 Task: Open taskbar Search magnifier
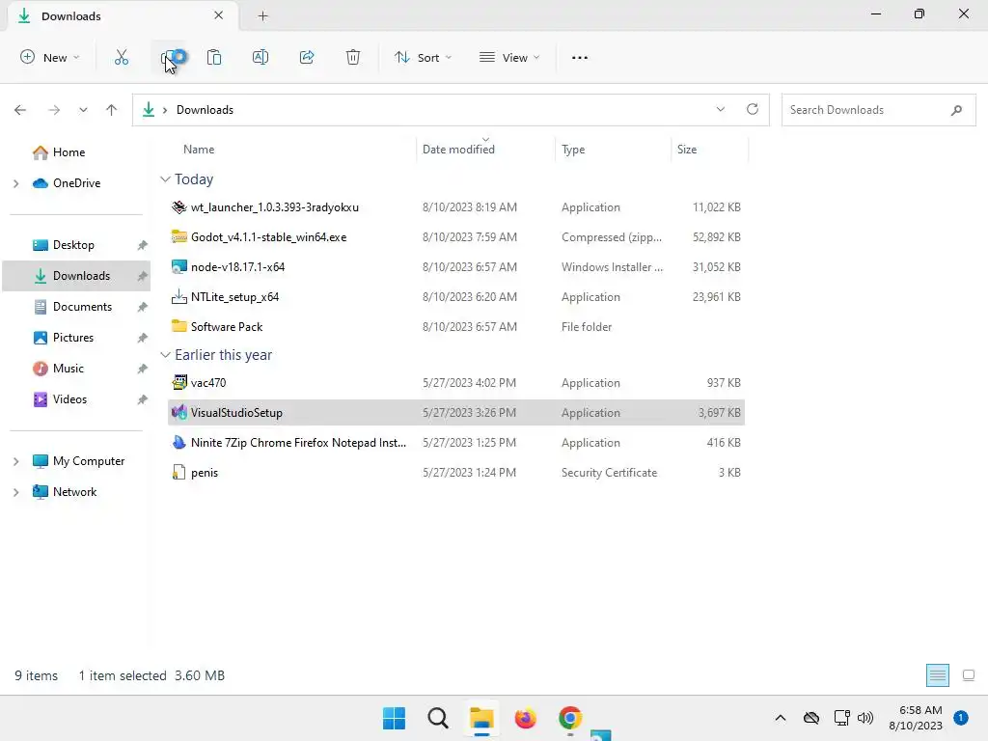[438, 718]
